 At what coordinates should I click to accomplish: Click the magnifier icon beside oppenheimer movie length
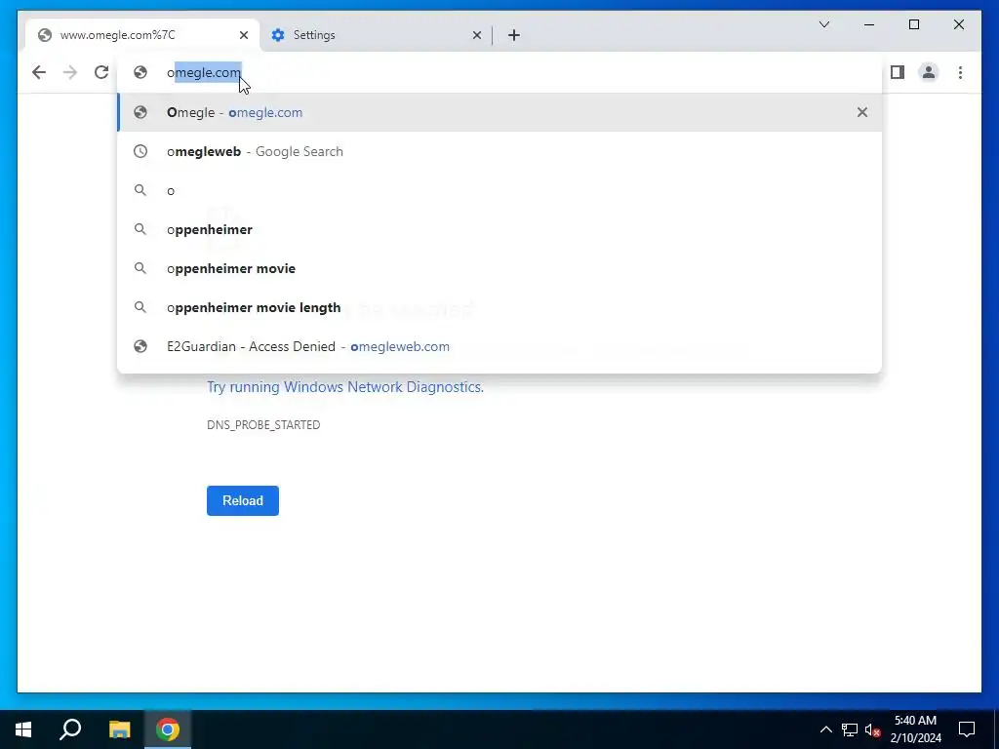pos(140,307)
